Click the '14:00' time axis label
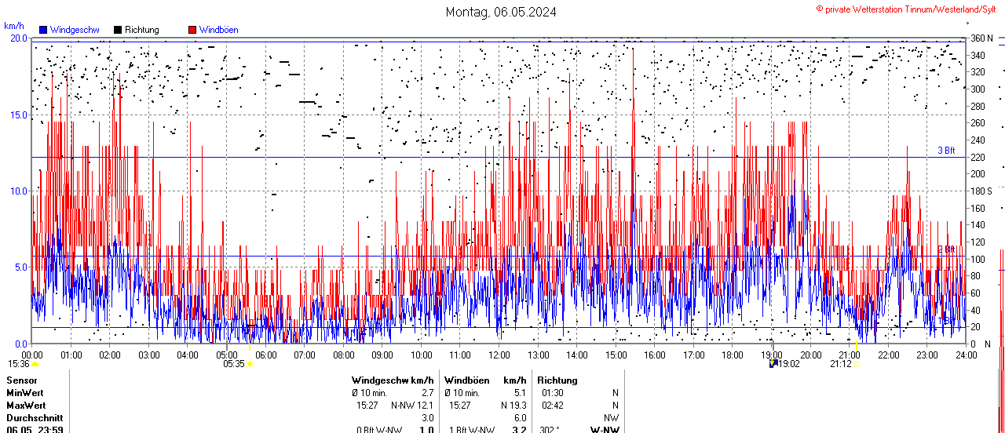1005x433 pixels. (577, 355)
